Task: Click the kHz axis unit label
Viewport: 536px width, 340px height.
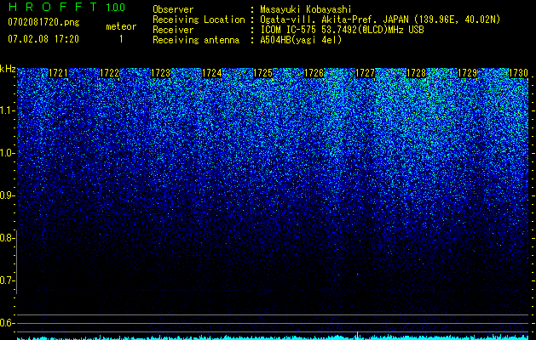Action: point(8,69)
